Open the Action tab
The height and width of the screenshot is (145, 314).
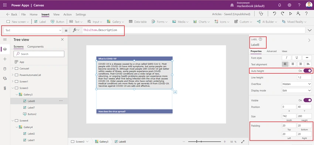pos(68,14)
